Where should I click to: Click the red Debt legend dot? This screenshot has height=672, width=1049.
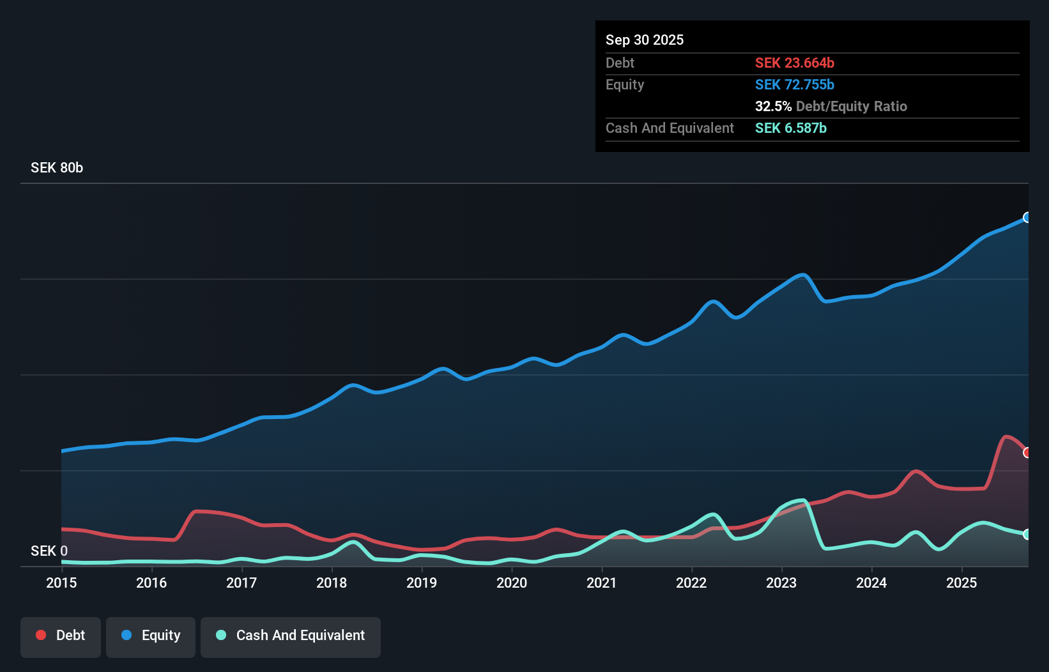point(40,635)
